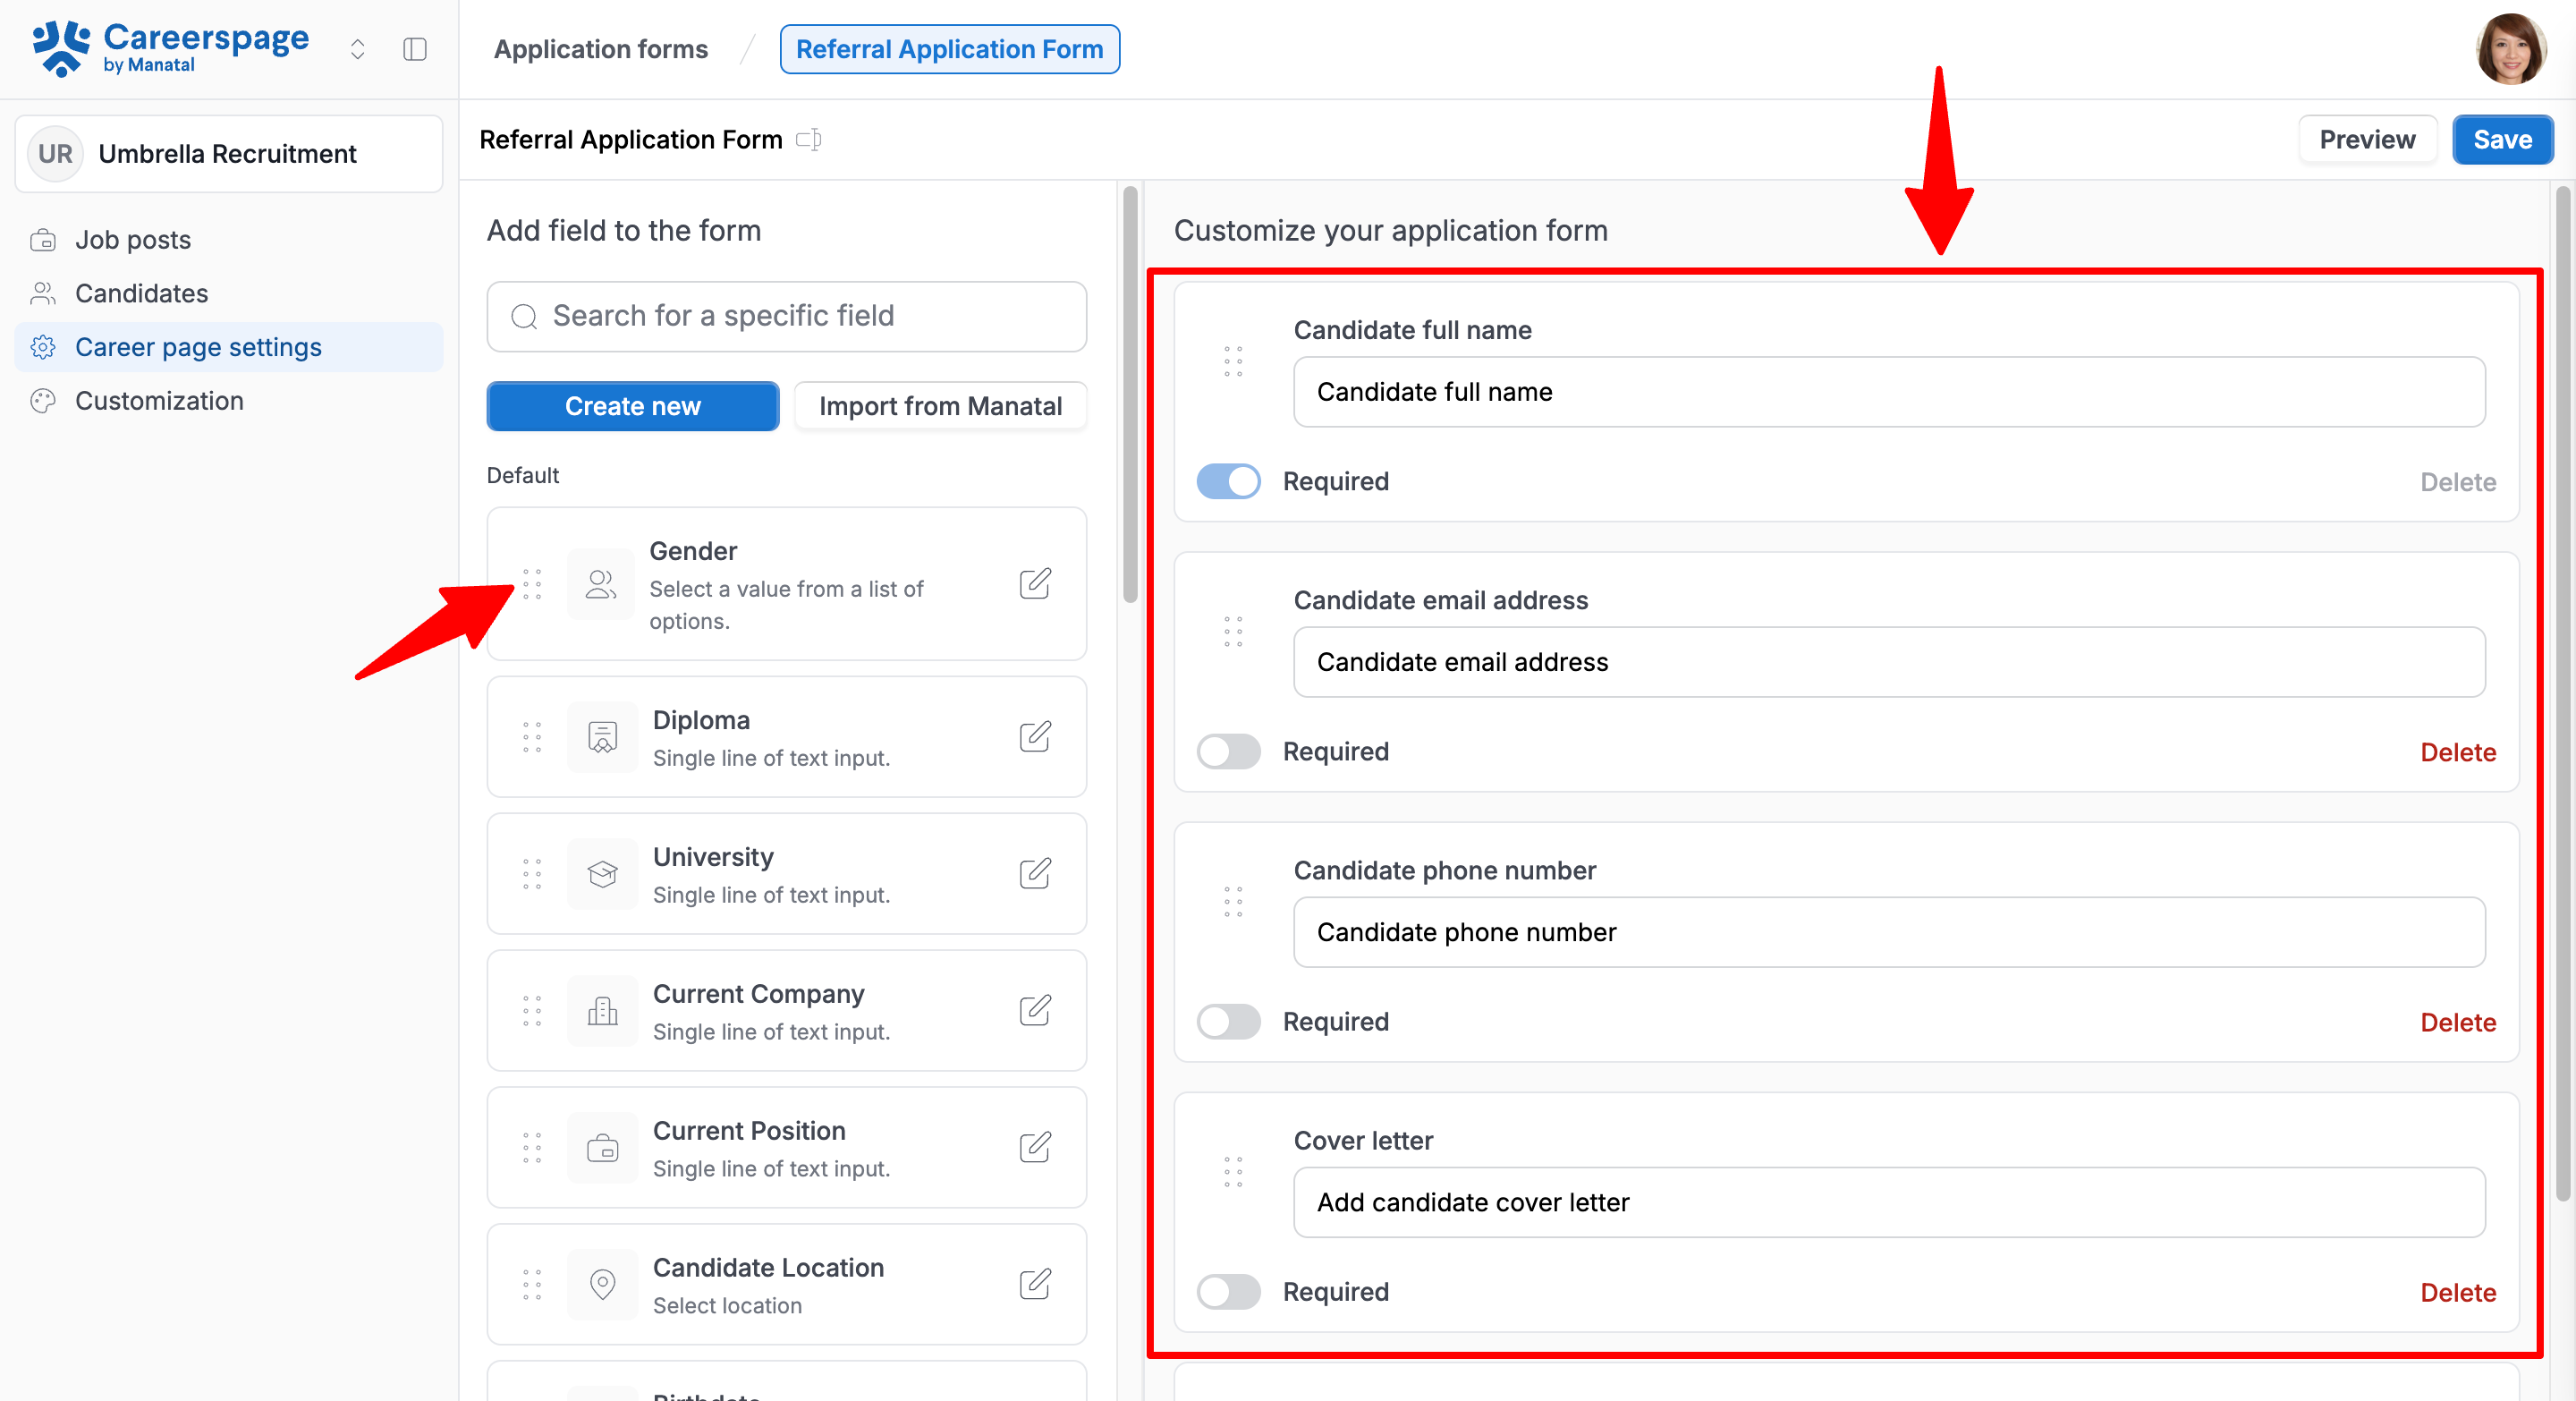The image size is (2576, 1401).
Task: Toggle Required for Candidate full name
Action: [1229, 482]
